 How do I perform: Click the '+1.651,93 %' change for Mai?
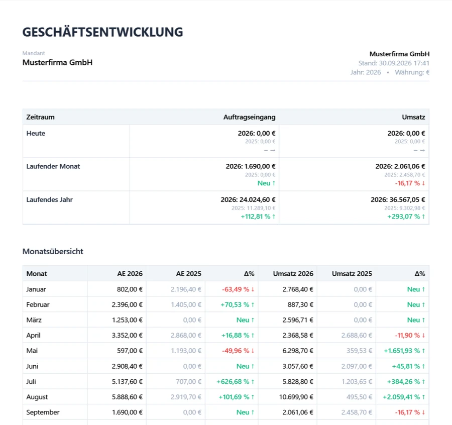[402, 351]
